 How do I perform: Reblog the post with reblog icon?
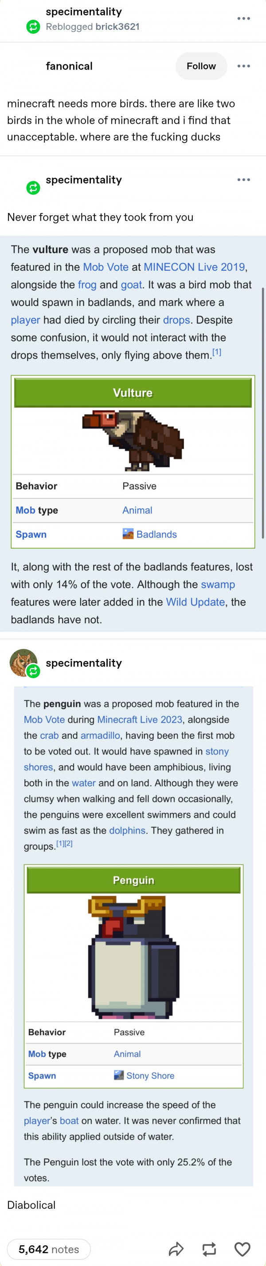209,1249
